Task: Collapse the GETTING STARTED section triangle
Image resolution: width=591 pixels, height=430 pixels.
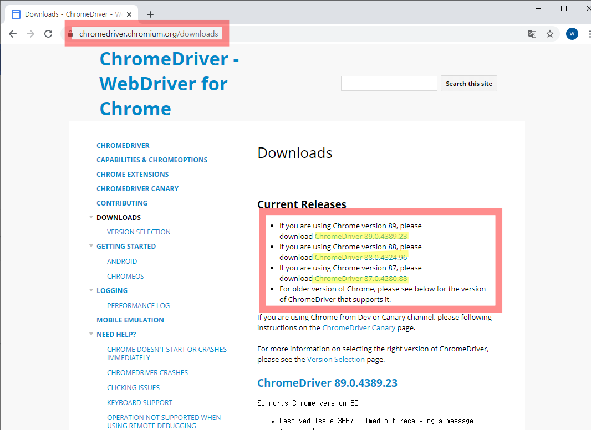Action: (91, 245)
